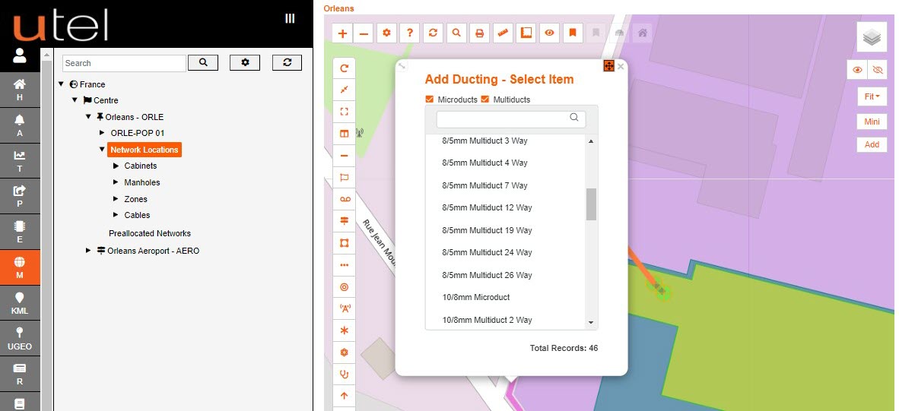Open the UGEO sidebar tab
Viewport: 899px width, 411px height.
point(20,338)
